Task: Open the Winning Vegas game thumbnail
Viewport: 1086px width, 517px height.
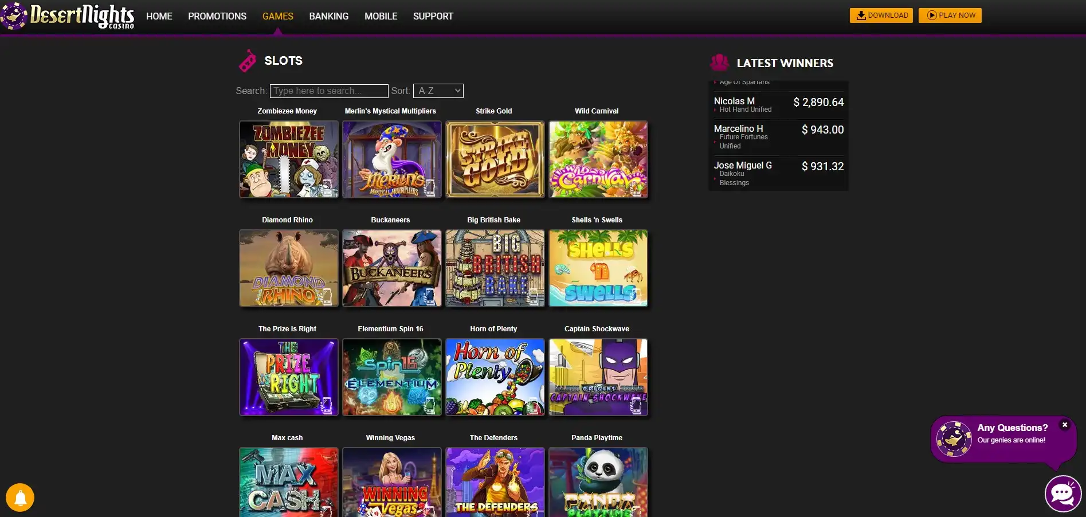Action: pos(392,482)
